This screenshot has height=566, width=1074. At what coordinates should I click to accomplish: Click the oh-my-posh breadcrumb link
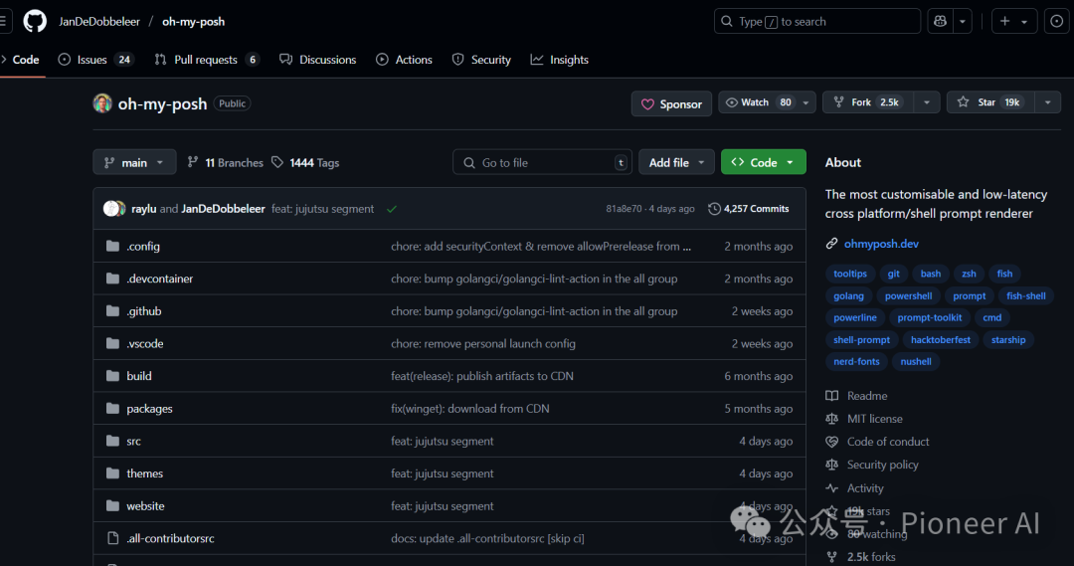(x=193, y=21)
